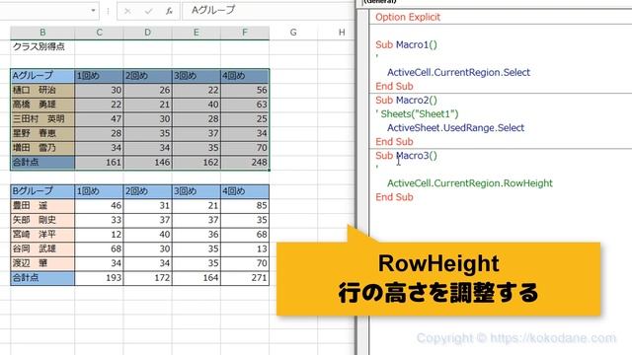This screenshot has height=355, width=632.
Task: Select the total value 248
Action: coord(245,162)
